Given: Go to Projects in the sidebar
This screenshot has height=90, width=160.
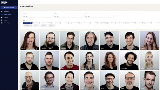Looking at the screenshot, I should [x=5, y=17].
